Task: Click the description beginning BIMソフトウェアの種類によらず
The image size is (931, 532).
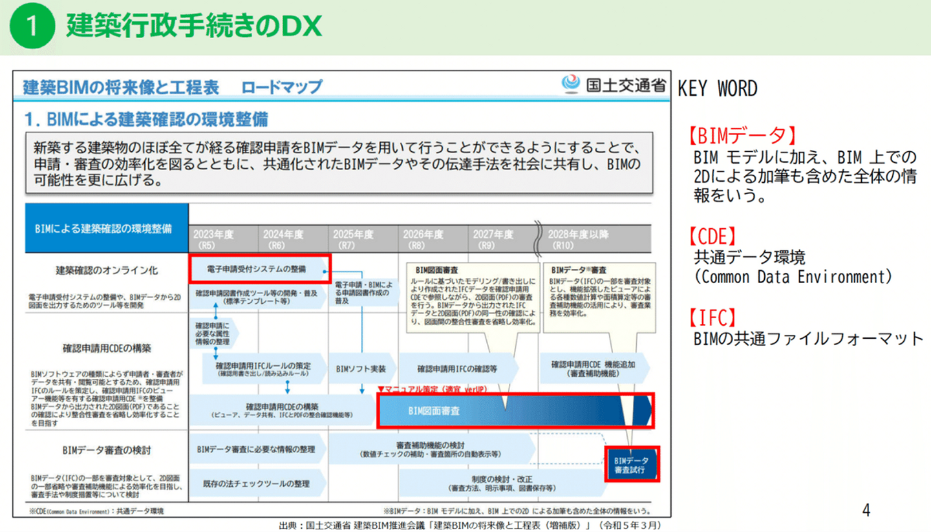Action: (105, 398)
